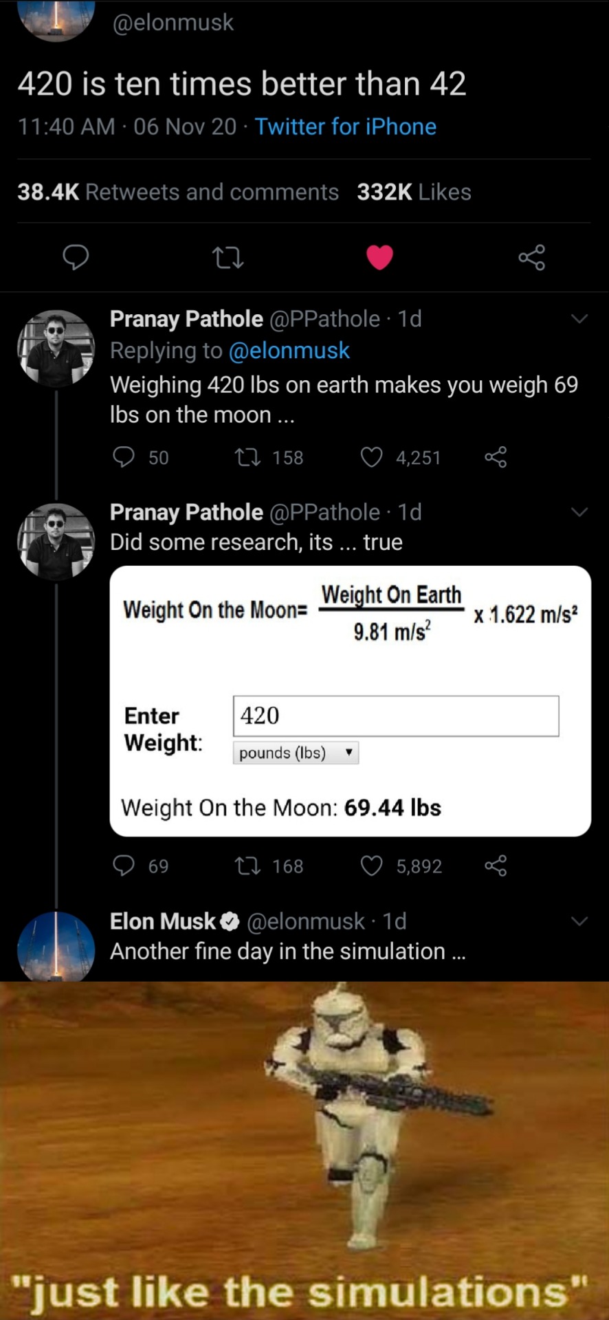Viewport: 609px width, 1320px height.
Task: Reply to the main 420 tweet
Action: tap(76, 257)
